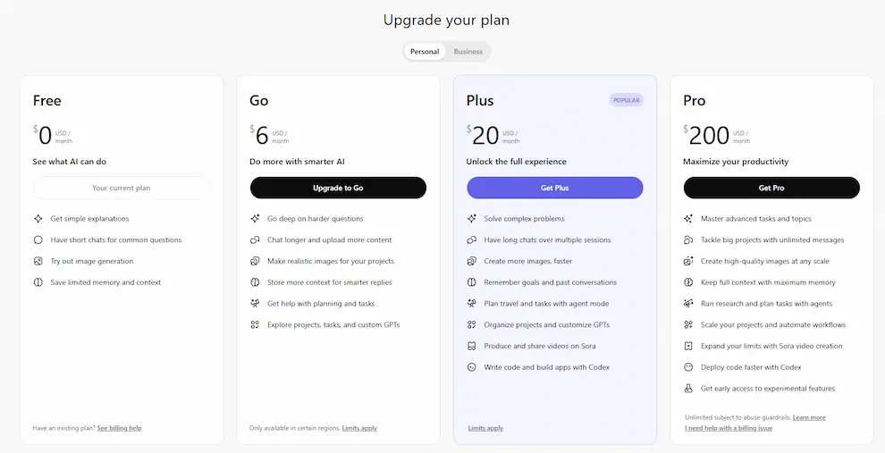The width and height of the screenshot is (885, 453).
Task: Switch to the Business plans tab
Action: (x=468, y=52)
